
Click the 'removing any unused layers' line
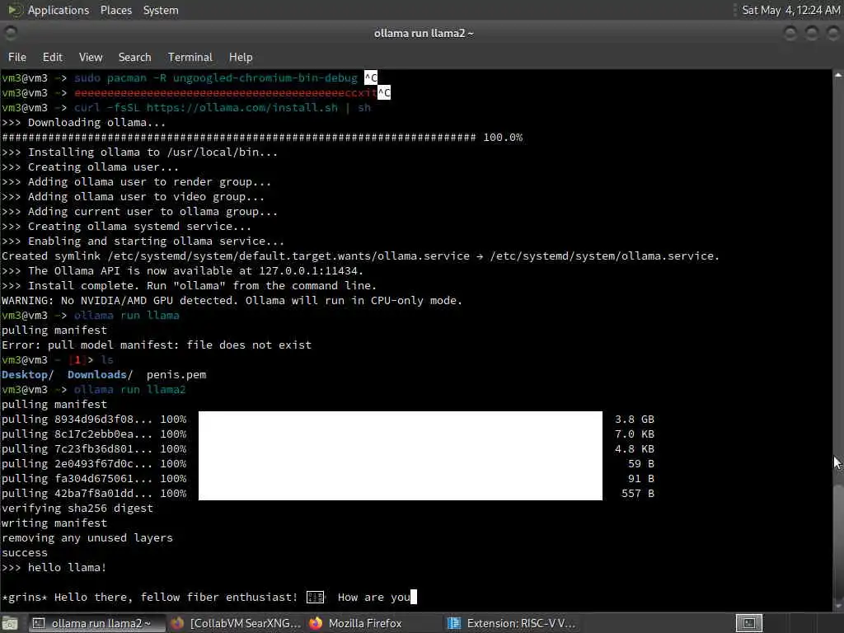pos(87,537)
